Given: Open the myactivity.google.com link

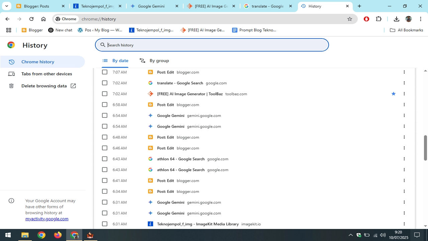Looking at the screenshot, I should [47, 219].
